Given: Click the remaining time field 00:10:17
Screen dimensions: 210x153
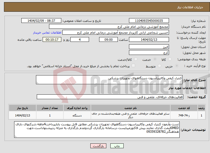Looking at the screenshot, I should point(52,39).
